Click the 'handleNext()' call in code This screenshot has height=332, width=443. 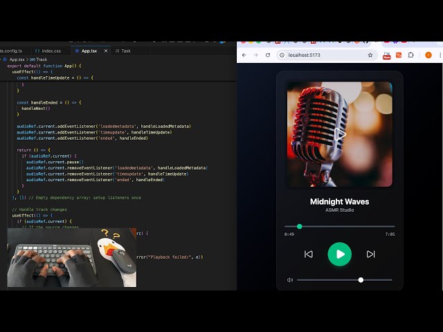point(36,109)
